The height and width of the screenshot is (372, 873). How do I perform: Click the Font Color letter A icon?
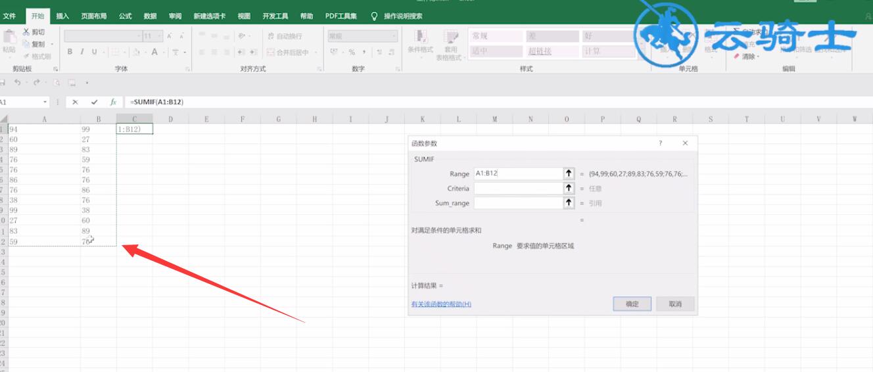pyautogui.click(x=154, y=52)
